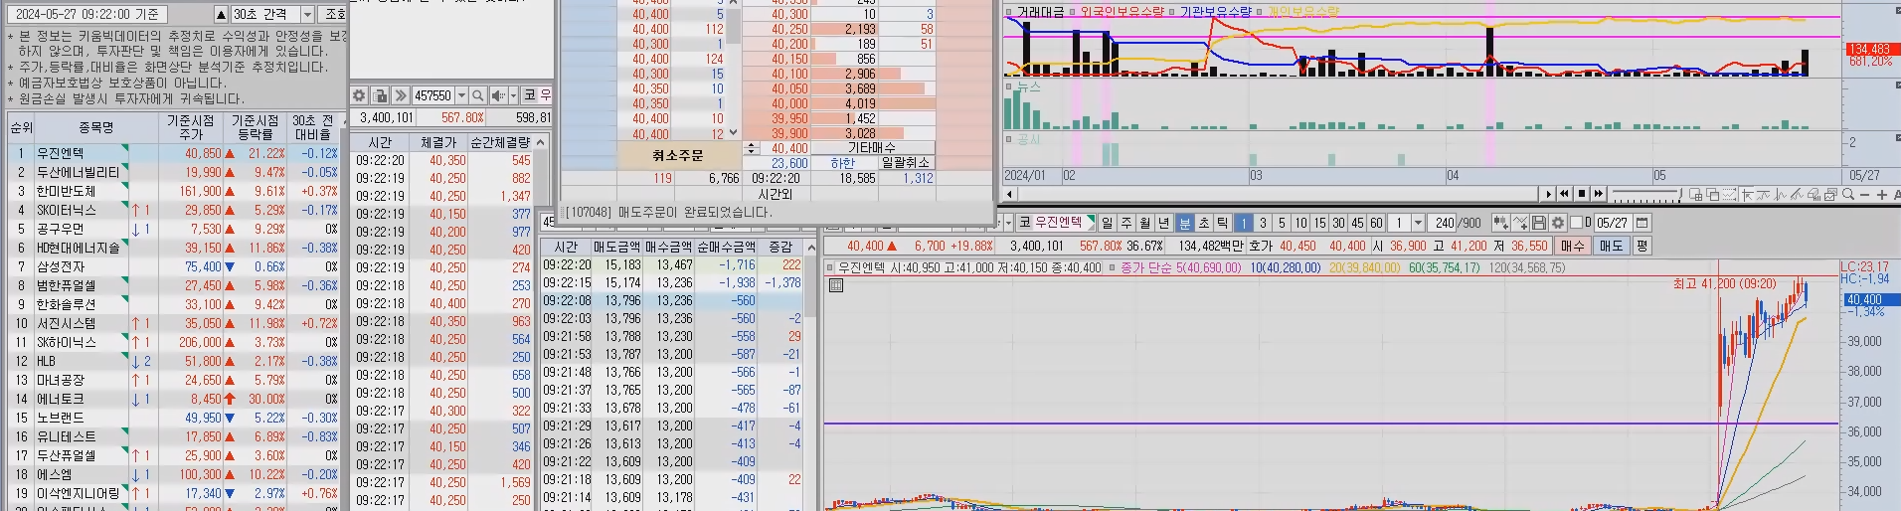Click the up-triangle button left of 30초 간격
The height and width of the screenshot is (511, 1901).
222,14
